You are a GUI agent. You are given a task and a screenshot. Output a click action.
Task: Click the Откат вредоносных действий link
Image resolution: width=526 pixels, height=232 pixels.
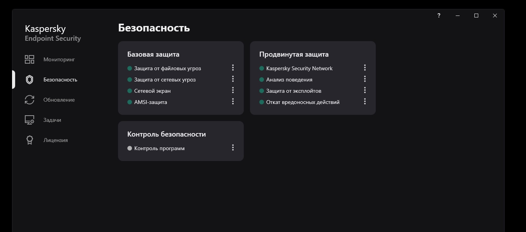pos(303,102)
